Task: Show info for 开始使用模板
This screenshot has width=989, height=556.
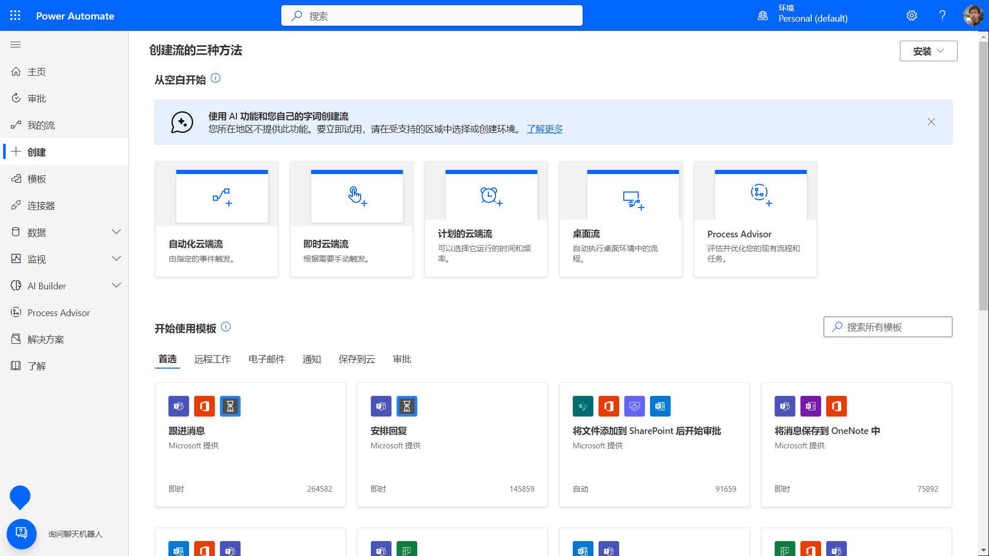Action: click(226, 327)
